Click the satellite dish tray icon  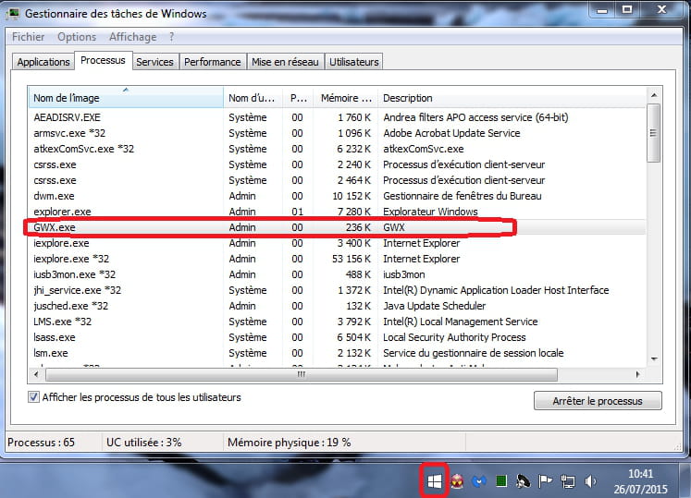click(x=523, y=481)
